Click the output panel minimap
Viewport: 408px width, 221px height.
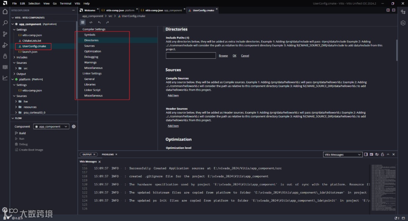click(383, 187)
